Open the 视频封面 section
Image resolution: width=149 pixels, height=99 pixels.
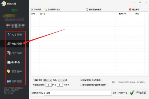[15, 81]
